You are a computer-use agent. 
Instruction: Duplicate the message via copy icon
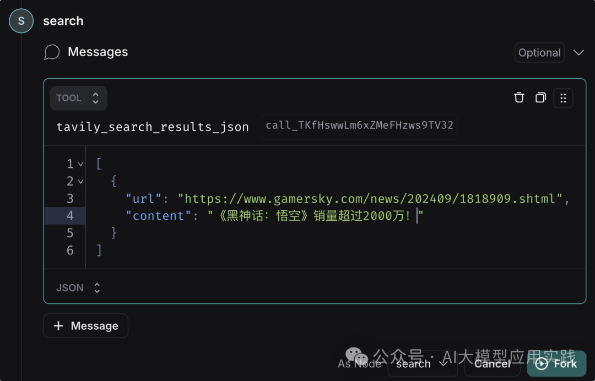pos(540,97)
